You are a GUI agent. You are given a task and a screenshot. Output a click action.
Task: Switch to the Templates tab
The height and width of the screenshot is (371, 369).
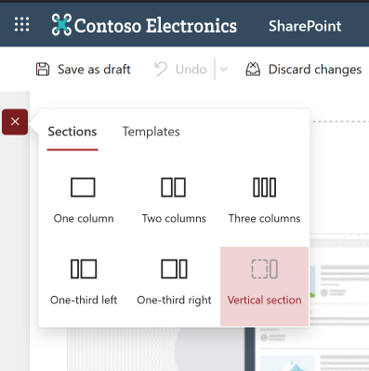pyautogui.click(x=152, y=132)
